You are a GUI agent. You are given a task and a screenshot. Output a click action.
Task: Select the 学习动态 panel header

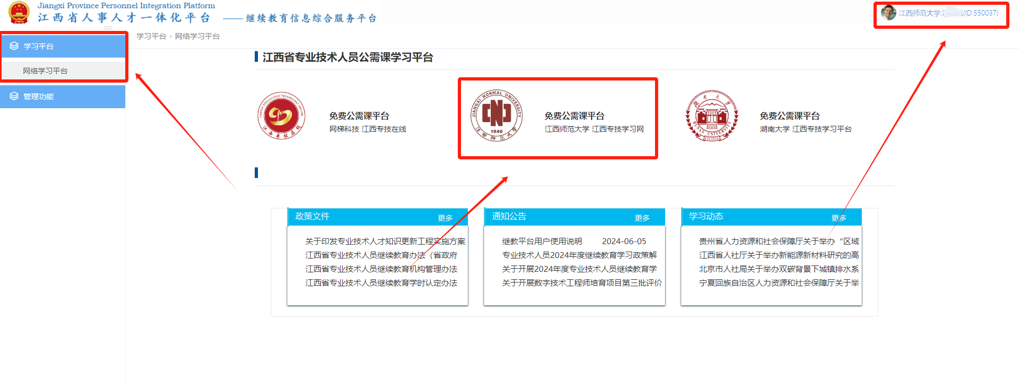771,216
